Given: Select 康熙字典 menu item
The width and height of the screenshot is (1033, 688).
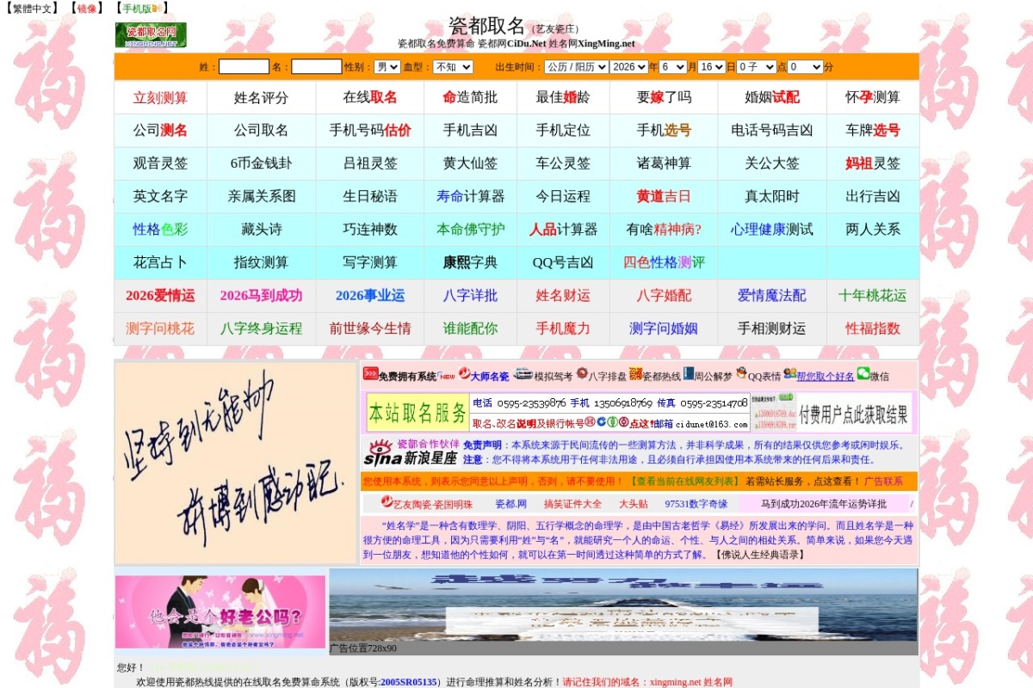Looking at the screenshot, I should (x=470, y=262).
